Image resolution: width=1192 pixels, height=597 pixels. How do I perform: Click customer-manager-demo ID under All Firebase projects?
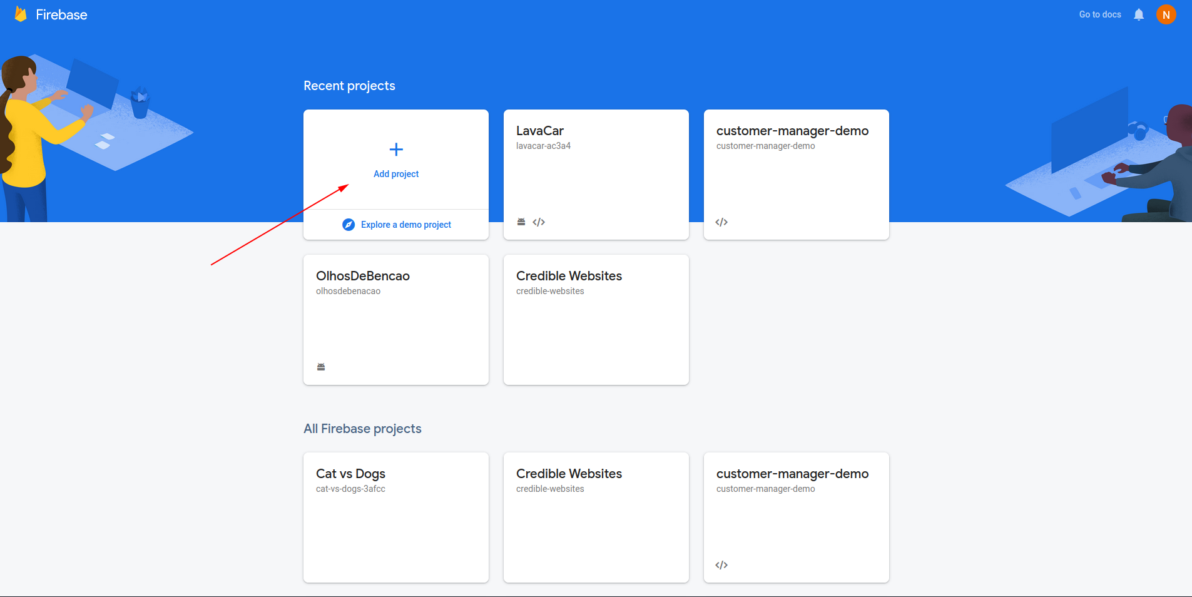point(765,489)
